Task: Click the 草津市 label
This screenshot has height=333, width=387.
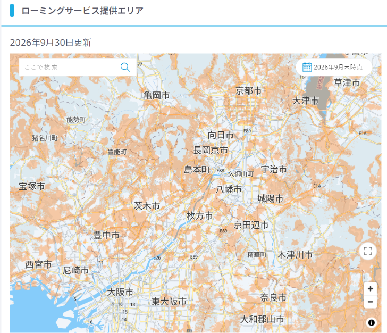Action: pos(347,82)
